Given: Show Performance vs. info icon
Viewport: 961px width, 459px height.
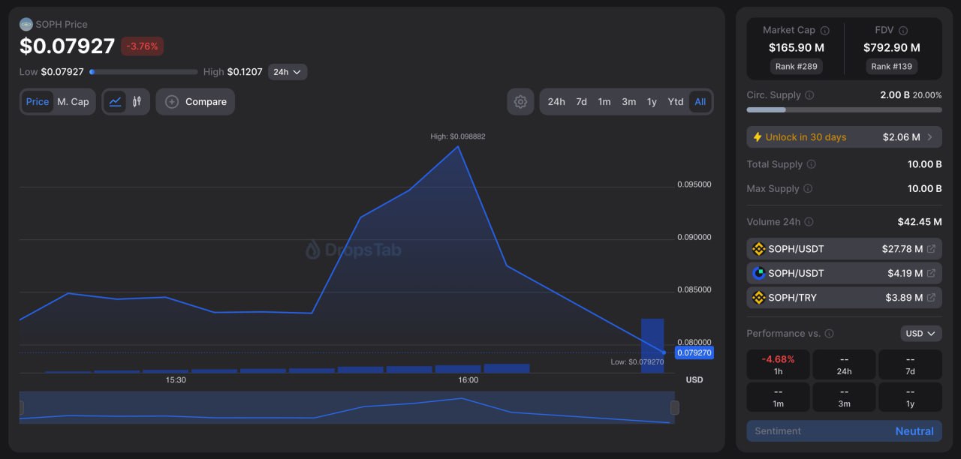Looking at the screenshot, I should pos(830,333).
